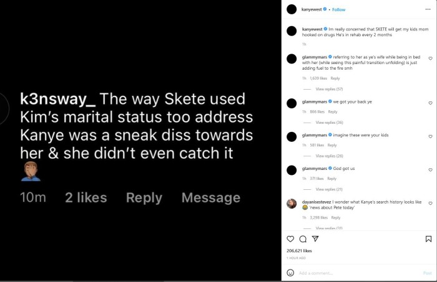Save the post with bookmark icon
This screenshot has height=282, width=437.
pos(428,239)
